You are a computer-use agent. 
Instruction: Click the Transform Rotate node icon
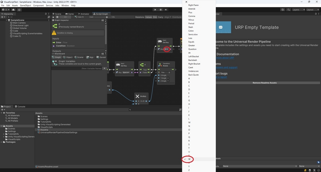(160, 65)
